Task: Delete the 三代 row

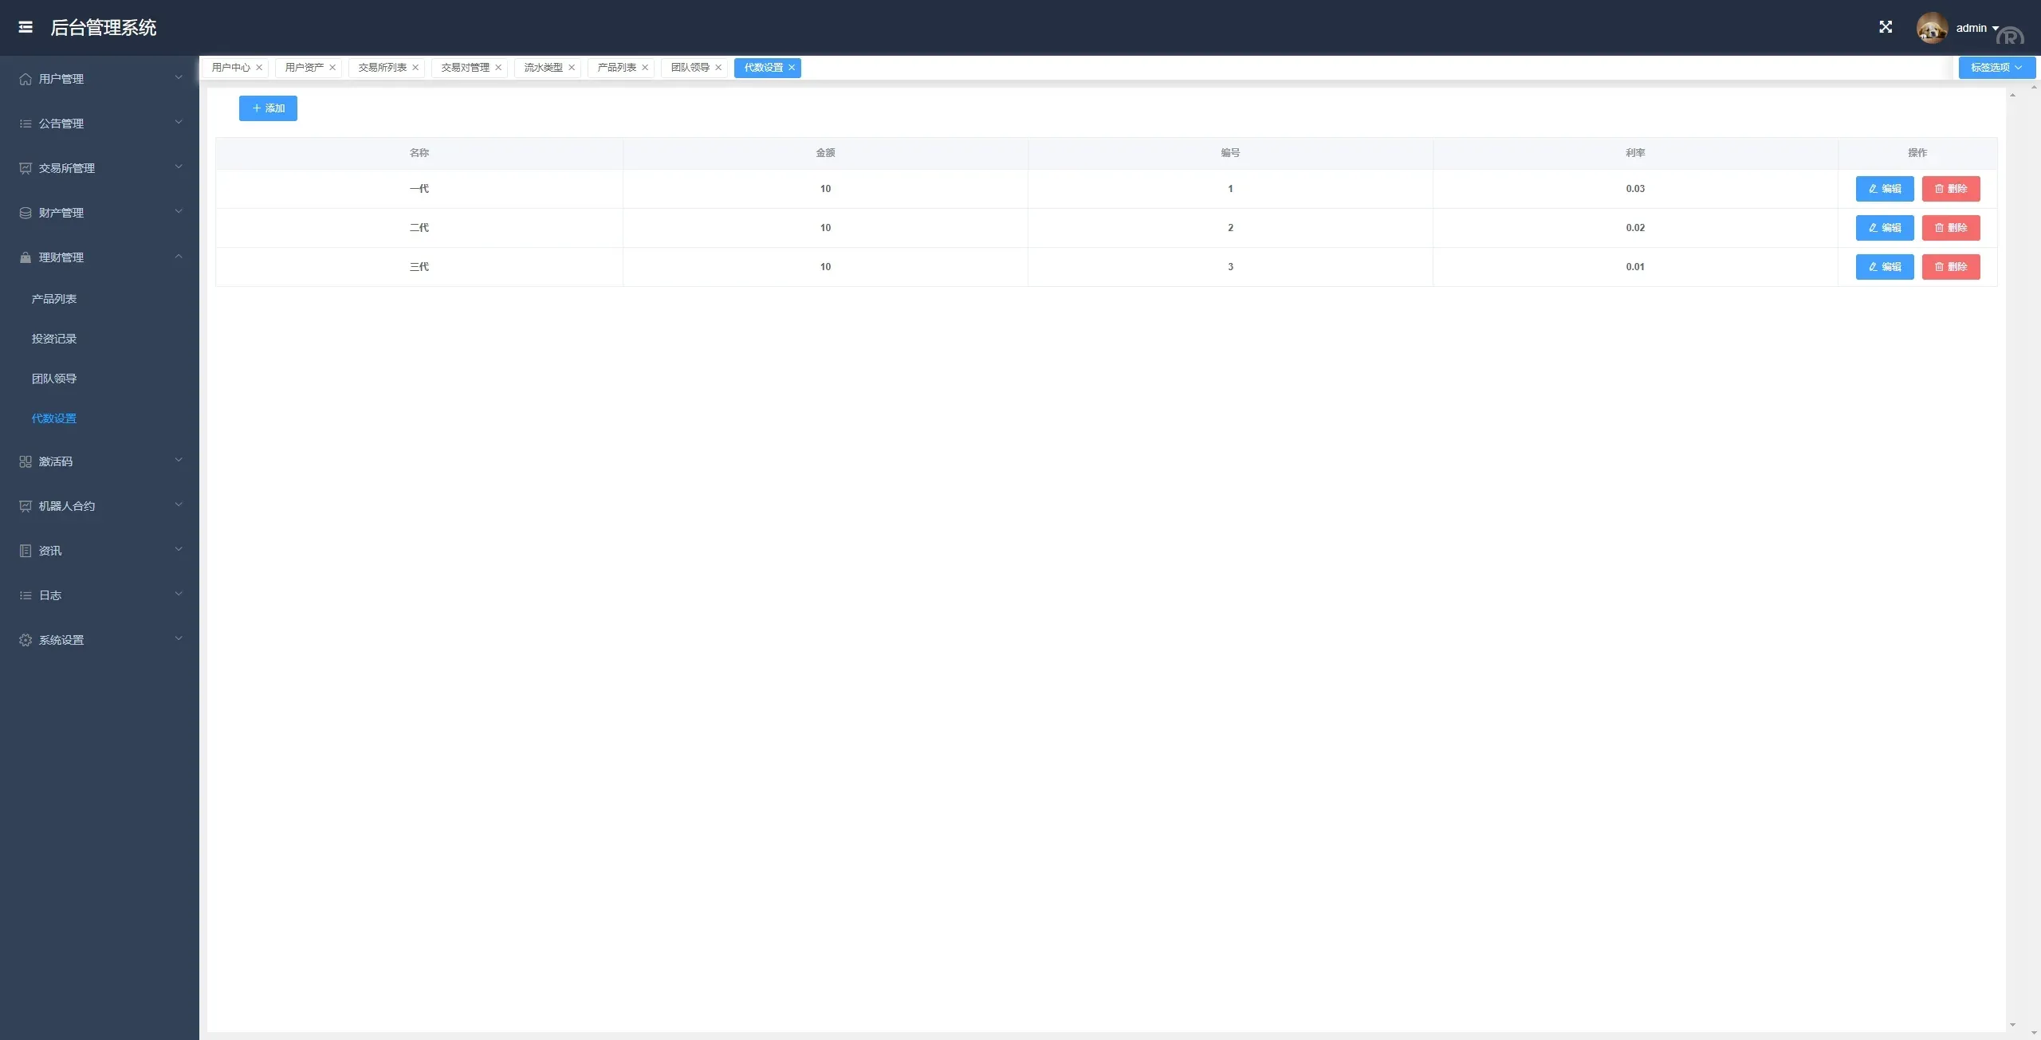Action: click(1950, 267)
